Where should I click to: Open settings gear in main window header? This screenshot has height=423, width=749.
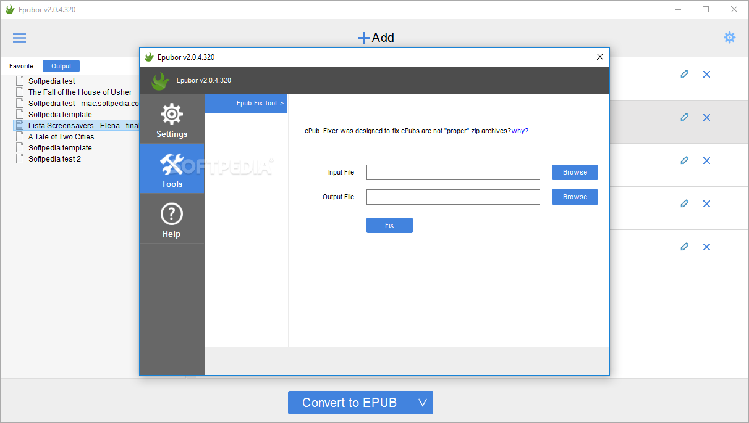point(730,38)
